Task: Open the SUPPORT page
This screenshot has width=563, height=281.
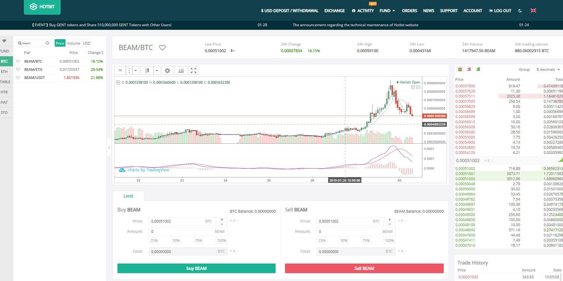Action: [x=449, y=11]
